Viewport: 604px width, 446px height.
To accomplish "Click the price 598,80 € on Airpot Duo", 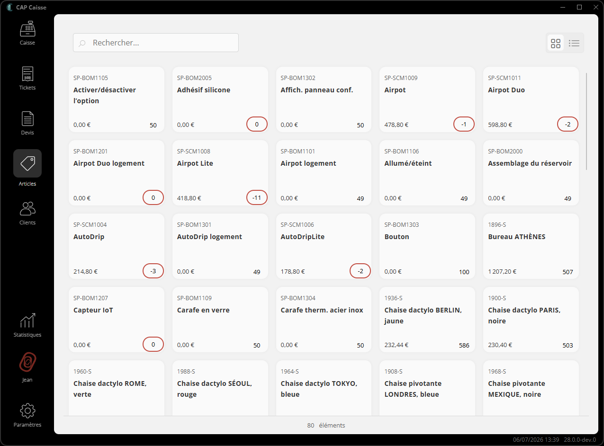I will [x=500, y=125].
